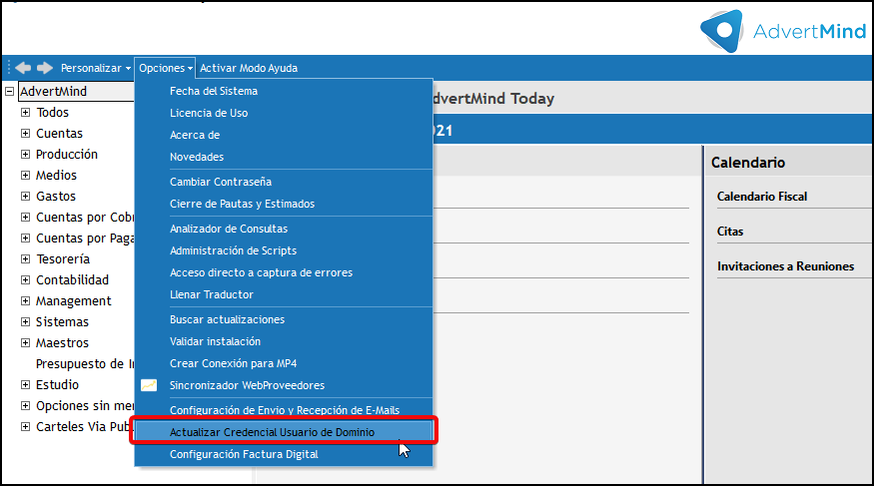Select Tesorería in the tree
The width and height of the screenshot is (874, 486).
coord(62,258)
